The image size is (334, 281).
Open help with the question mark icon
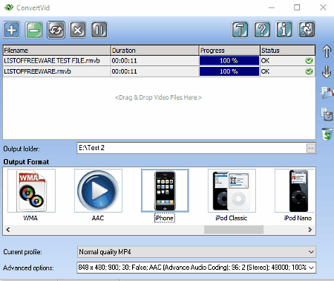pos(262,30)
